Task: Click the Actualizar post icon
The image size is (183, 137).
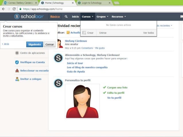Action: coord(68,33)
